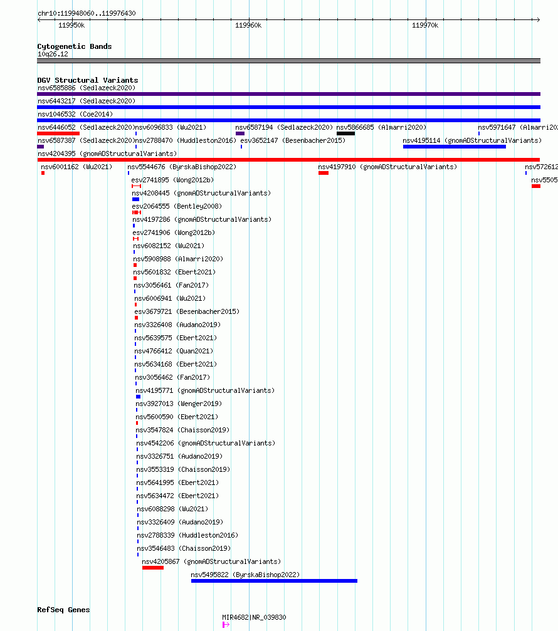Select the nsv6587194 (Sedlazeck2020) purple feature

pos(240,133)
